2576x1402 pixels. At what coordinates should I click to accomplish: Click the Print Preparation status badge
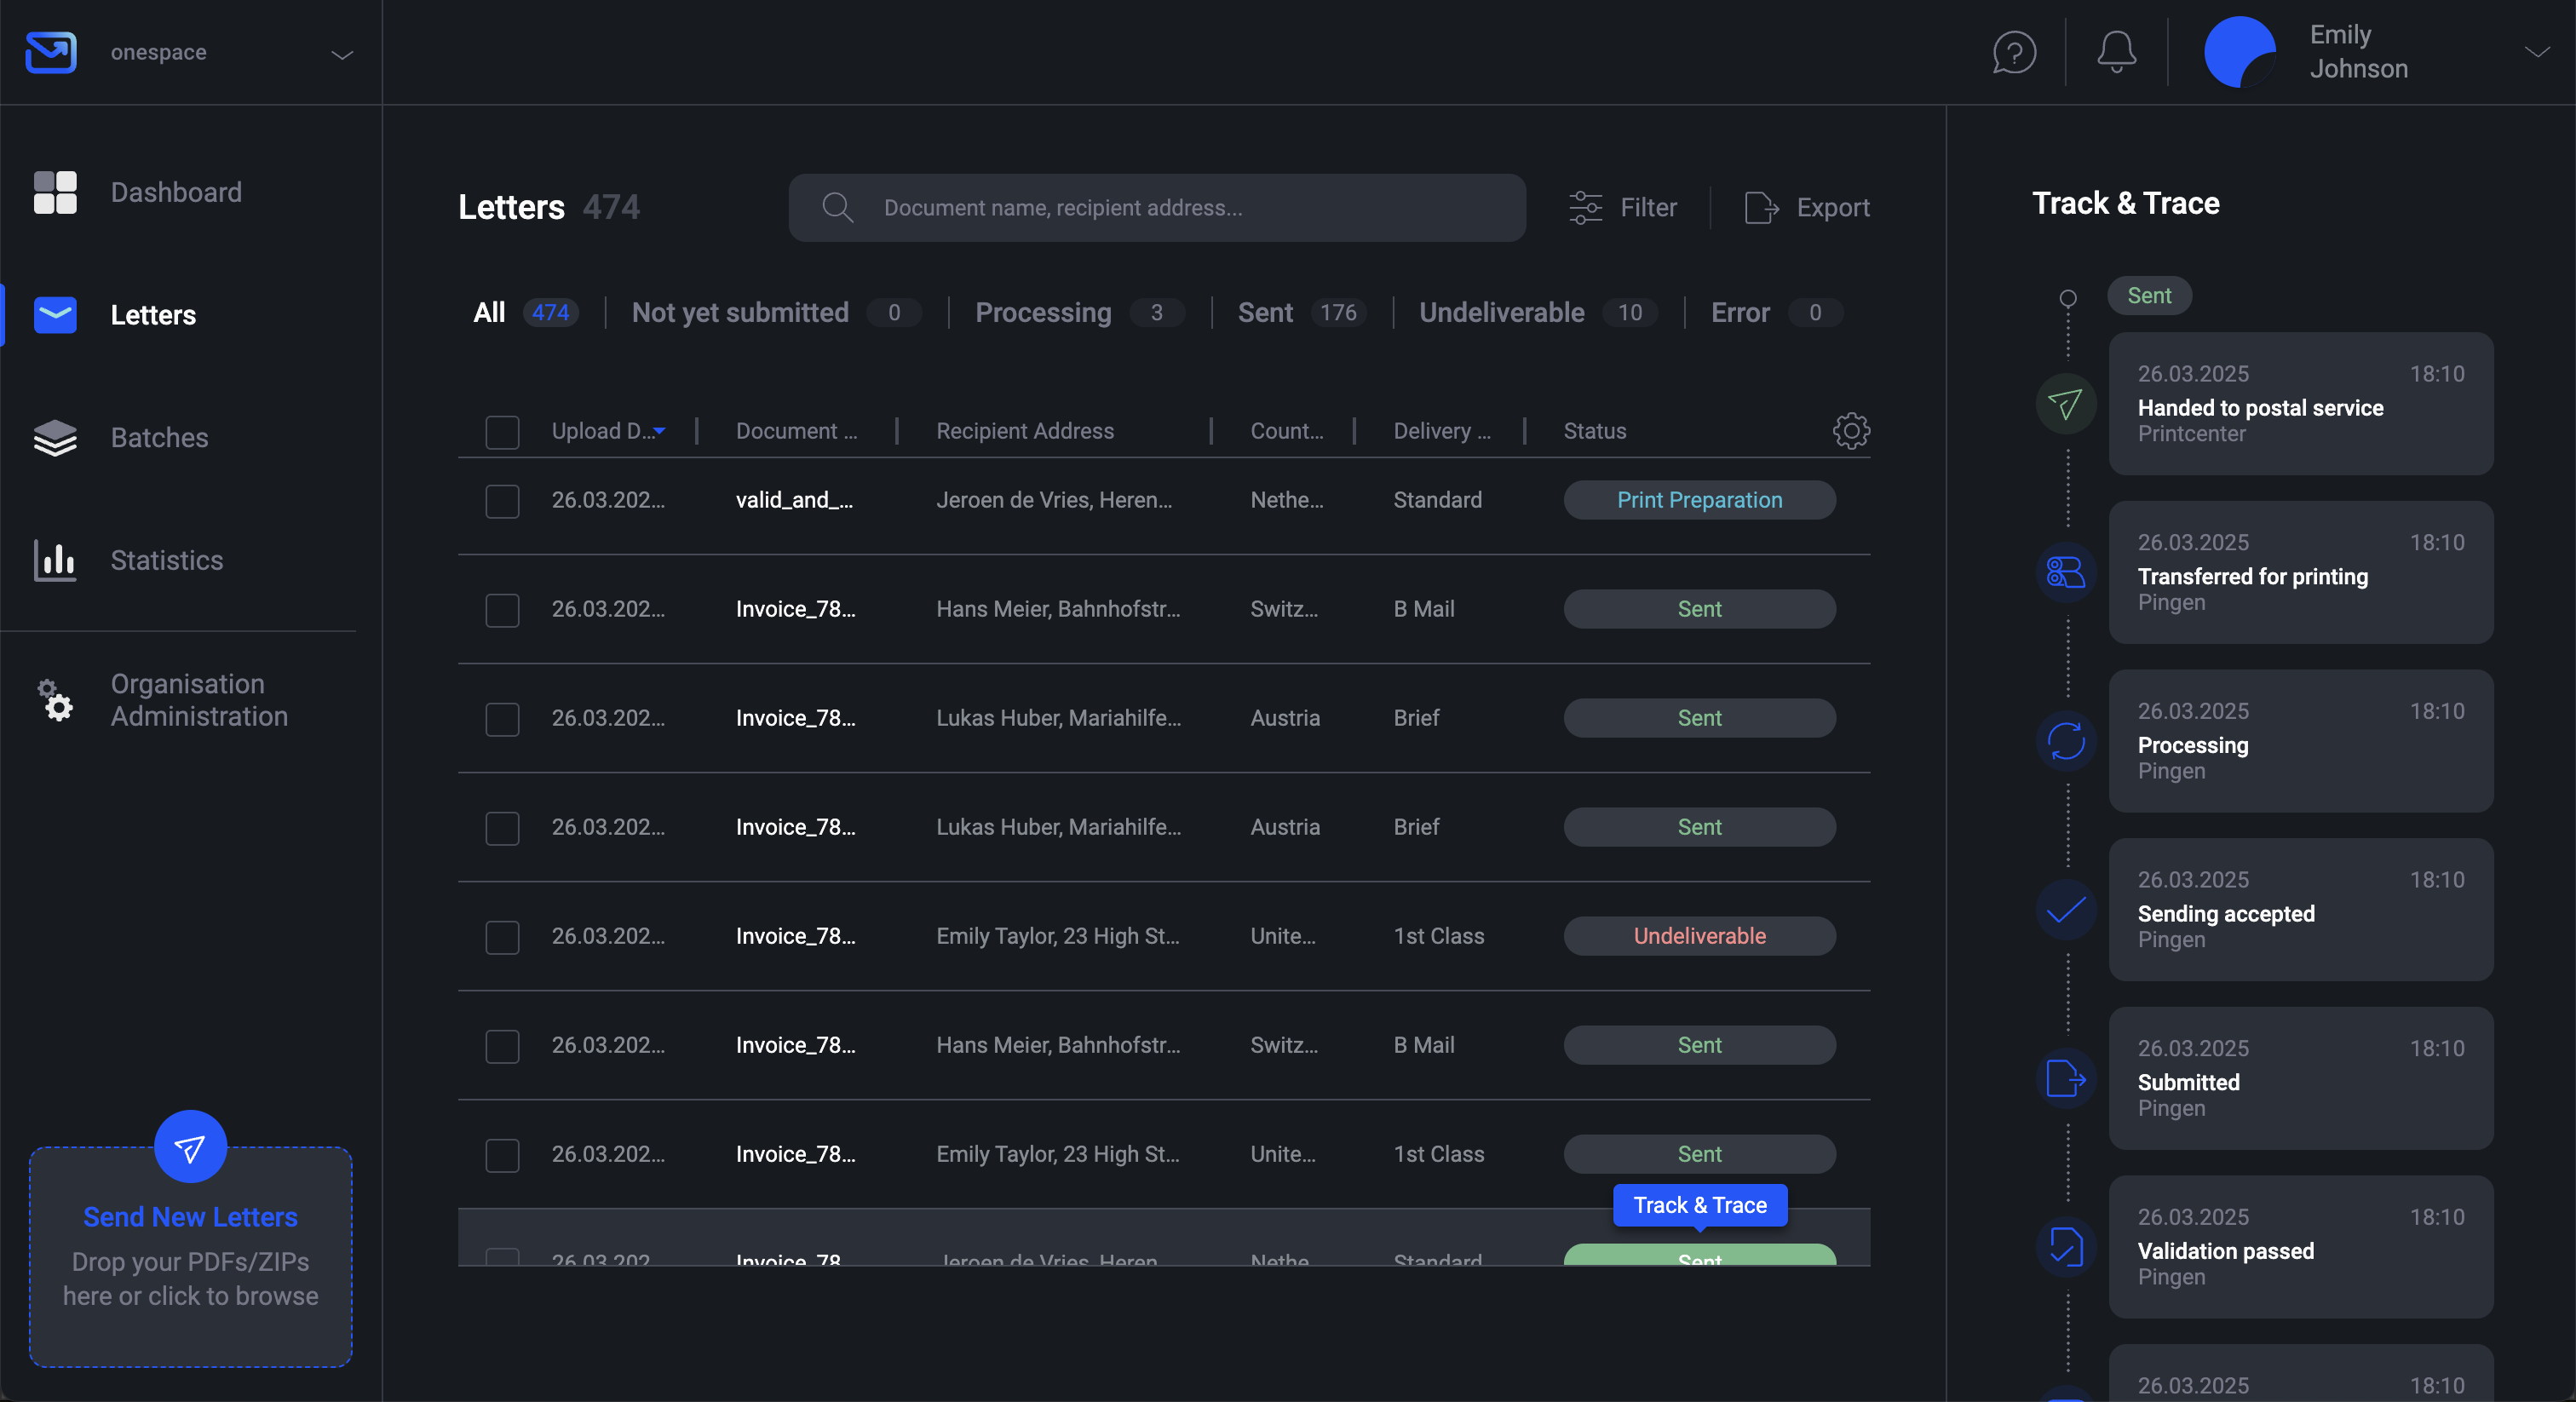pyautogui.click(x=1699, y=500)
